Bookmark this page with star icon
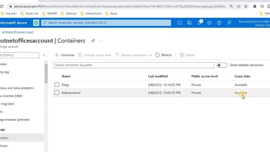The height and width of the screenshot is (152, 270). click(x=246, y=6)
